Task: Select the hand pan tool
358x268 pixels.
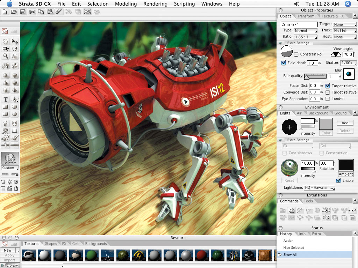Action: tap(6, 42)
